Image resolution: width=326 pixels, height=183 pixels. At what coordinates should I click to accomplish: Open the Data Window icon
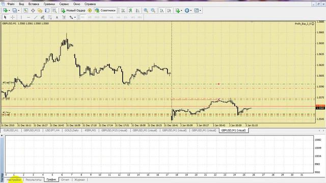click(x=33, y=10)
